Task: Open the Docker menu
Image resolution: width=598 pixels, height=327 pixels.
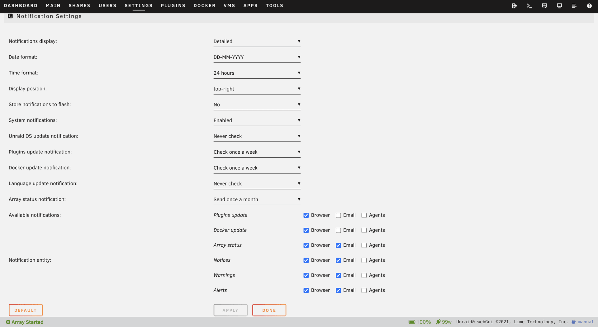Action: click(205, 6)
